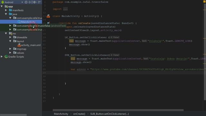Click the "Gratuluję! Dobra decyzja!" string
This screenshot has height=116, width=206.
tap(170, 59)
